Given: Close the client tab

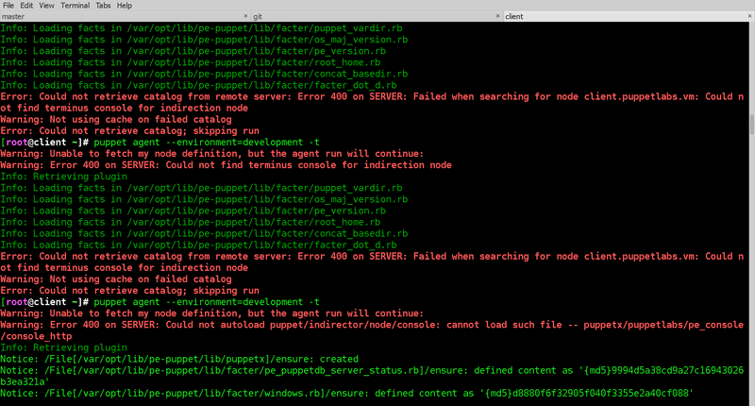Looking at the screenshot, I should coord(749,16).
